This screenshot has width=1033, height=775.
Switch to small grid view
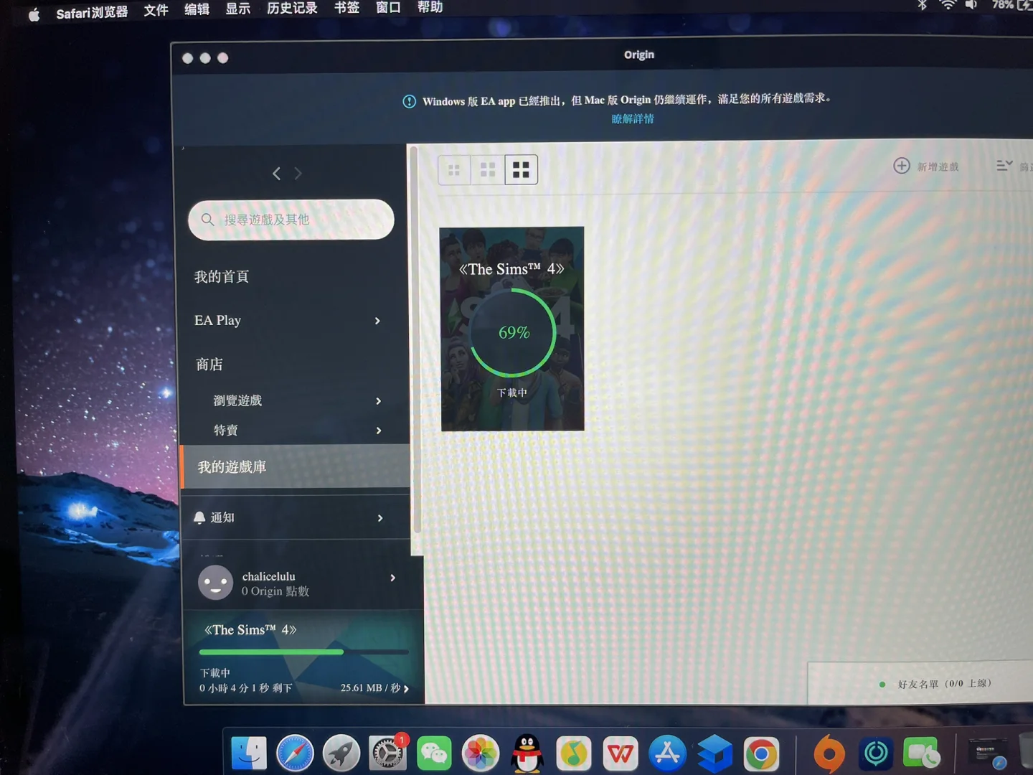(454, 170)
